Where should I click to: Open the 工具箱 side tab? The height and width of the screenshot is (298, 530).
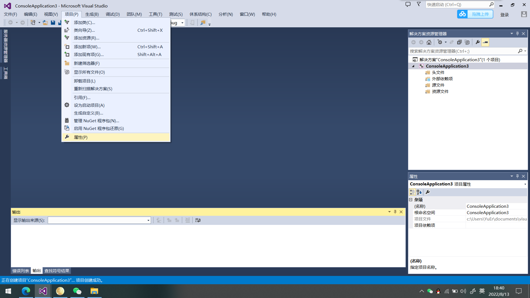5,73
